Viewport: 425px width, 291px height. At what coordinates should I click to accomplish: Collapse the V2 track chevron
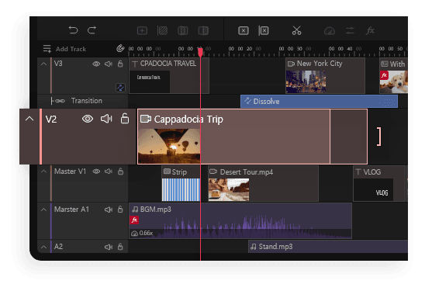29,119
